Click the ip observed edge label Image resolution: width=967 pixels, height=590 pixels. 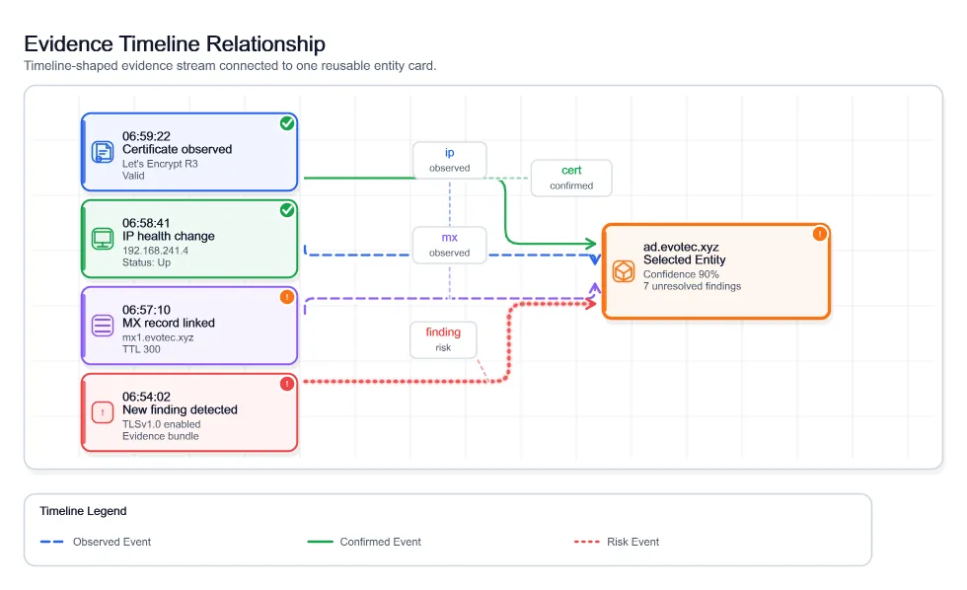pyautogui.click(x=450, y=160)
